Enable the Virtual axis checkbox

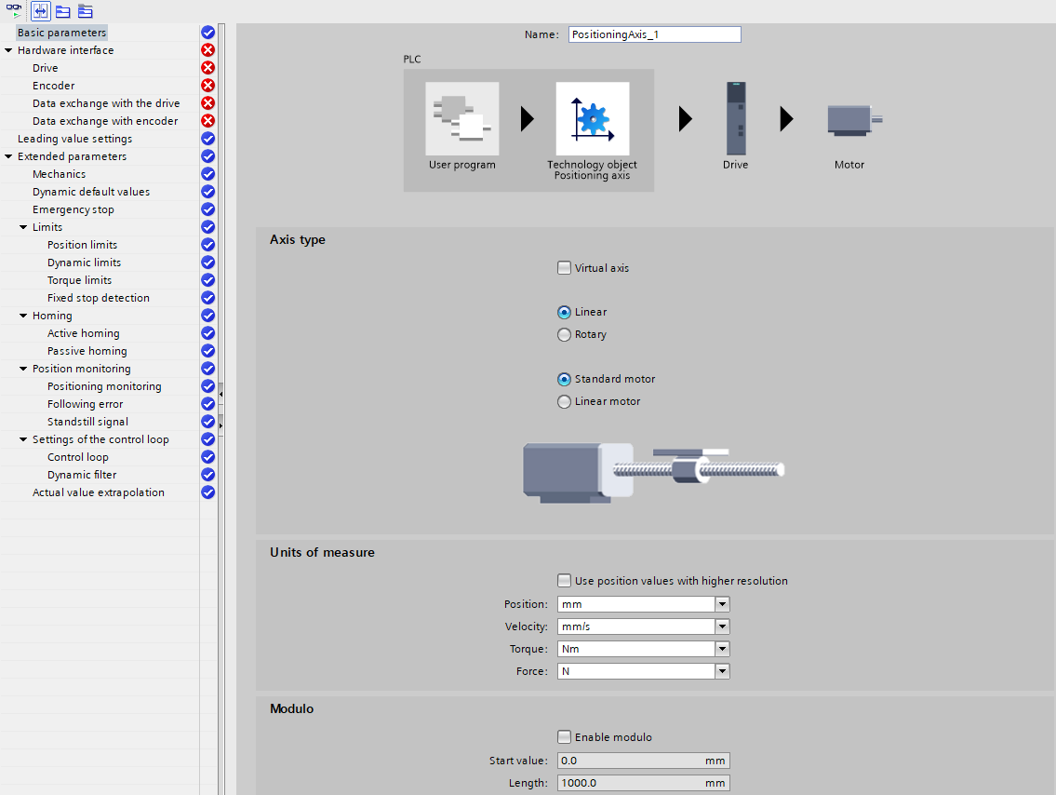pos(564,267)
